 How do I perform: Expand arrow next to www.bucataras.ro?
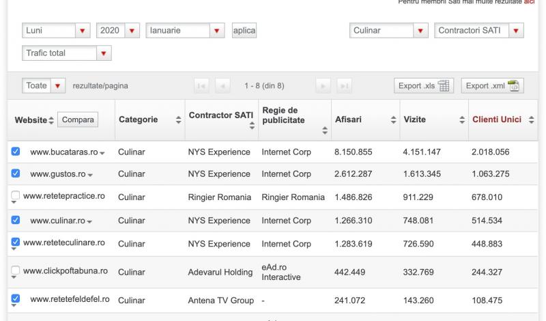pos(102,153)
